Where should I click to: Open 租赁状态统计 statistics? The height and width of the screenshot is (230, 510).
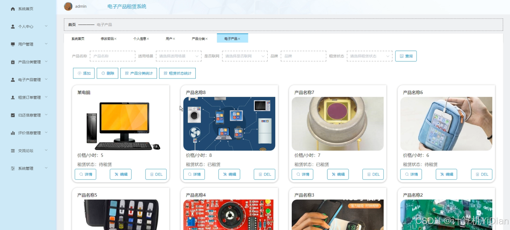tap(177, 73)
